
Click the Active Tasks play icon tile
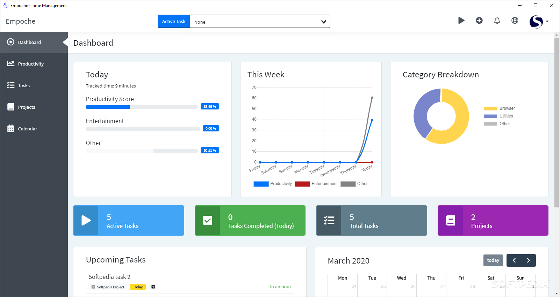coord(86,221)
